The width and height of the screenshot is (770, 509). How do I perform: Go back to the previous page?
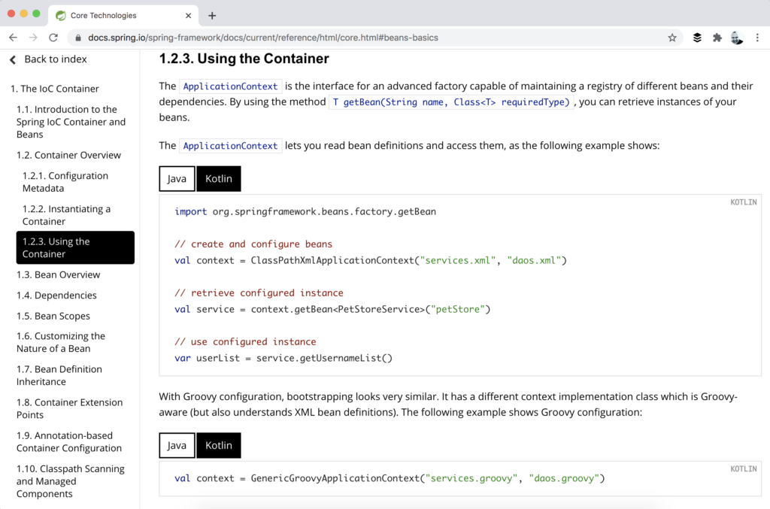tap(14, 38)
